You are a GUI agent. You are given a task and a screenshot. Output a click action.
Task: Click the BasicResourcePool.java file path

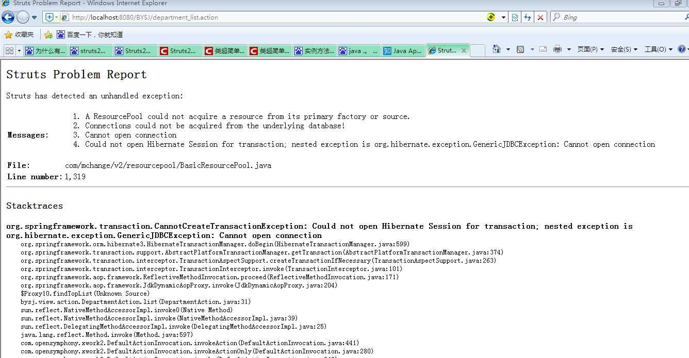point(168,165)
